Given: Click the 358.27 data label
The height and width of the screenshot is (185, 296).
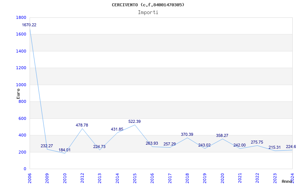Looking at the screenshot, I should [222, 135].
